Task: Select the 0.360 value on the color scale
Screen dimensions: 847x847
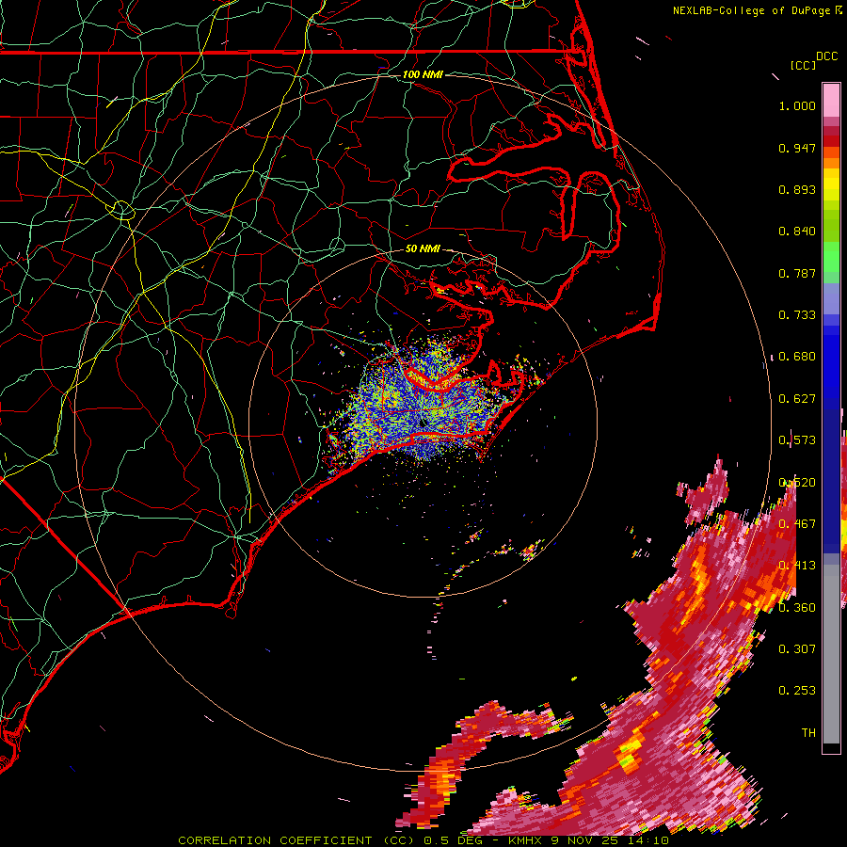Action: pyautogui.click(x=797, y=608)
